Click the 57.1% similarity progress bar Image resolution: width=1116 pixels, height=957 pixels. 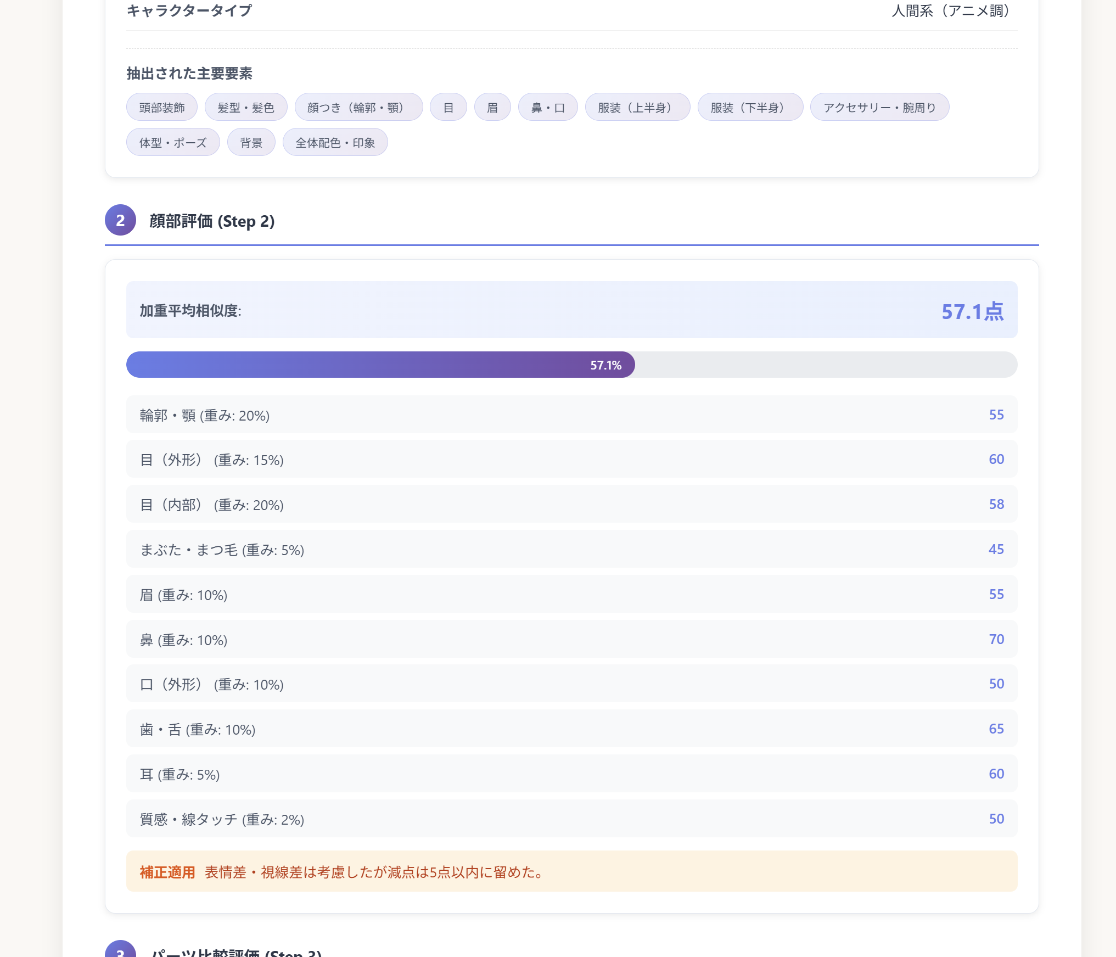click(x=571, y=365)
